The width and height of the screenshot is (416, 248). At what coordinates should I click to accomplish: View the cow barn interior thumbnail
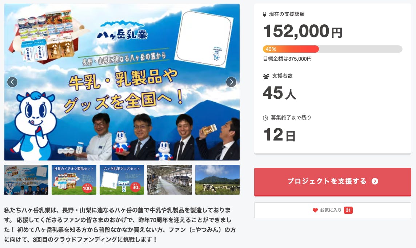tap(169, 180)
